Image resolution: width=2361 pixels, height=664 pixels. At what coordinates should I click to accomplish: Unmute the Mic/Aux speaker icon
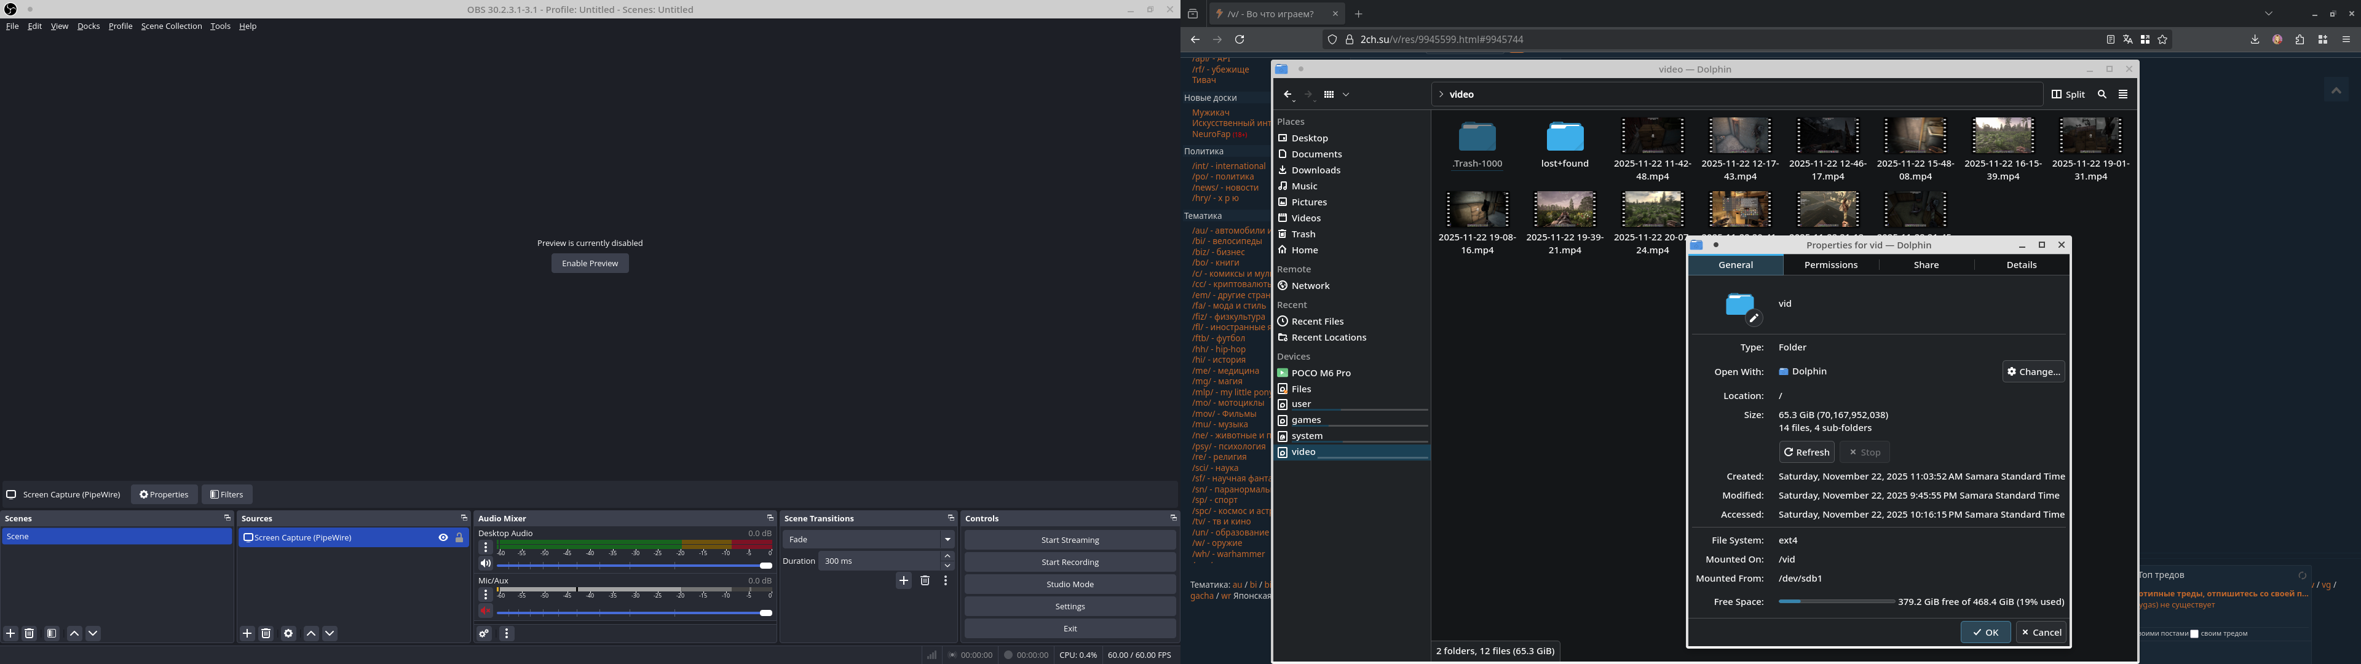click(486, 612)
